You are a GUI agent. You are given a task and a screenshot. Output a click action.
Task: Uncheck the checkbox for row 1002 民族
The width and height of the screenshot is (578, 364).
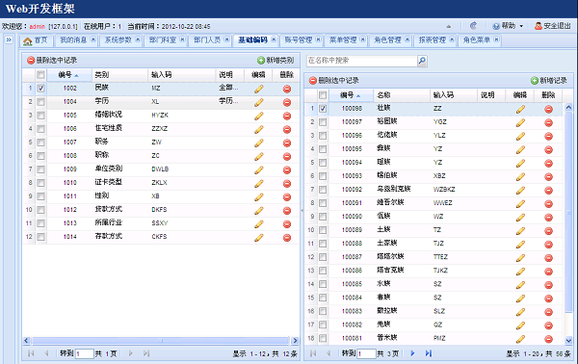[40, 88]
